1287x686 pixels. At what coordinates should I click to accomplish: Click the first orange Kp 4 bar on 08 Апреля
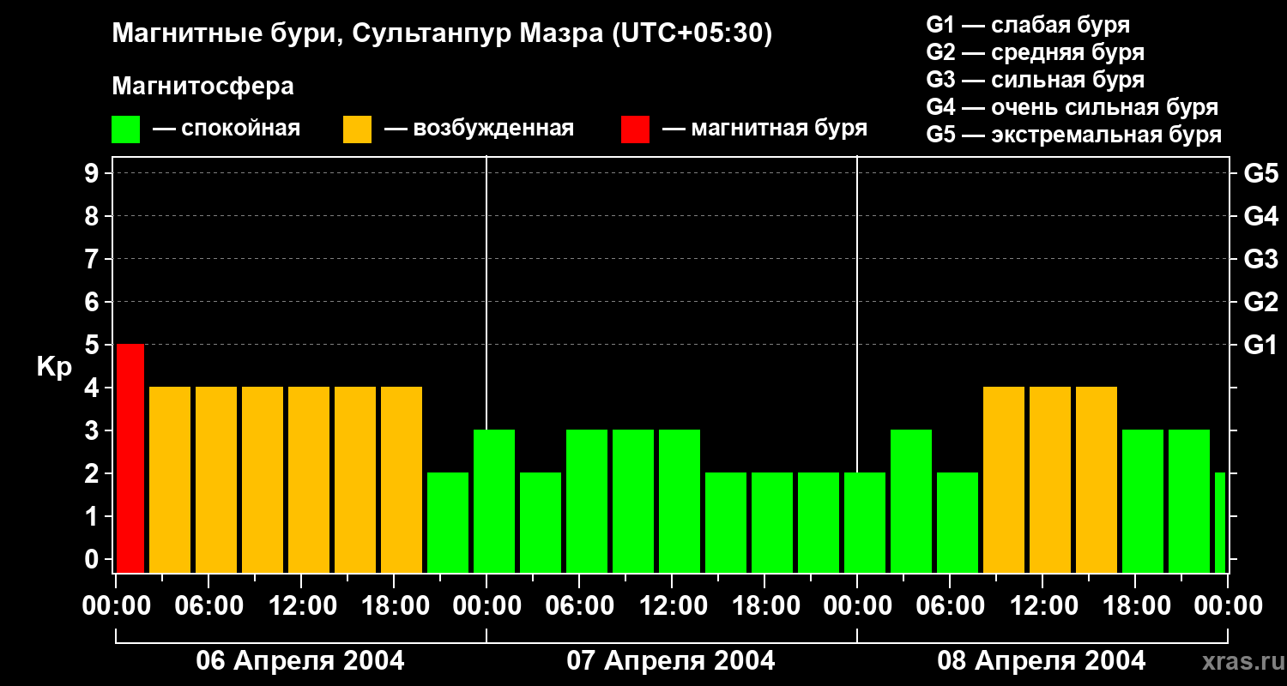(1004, 479)
